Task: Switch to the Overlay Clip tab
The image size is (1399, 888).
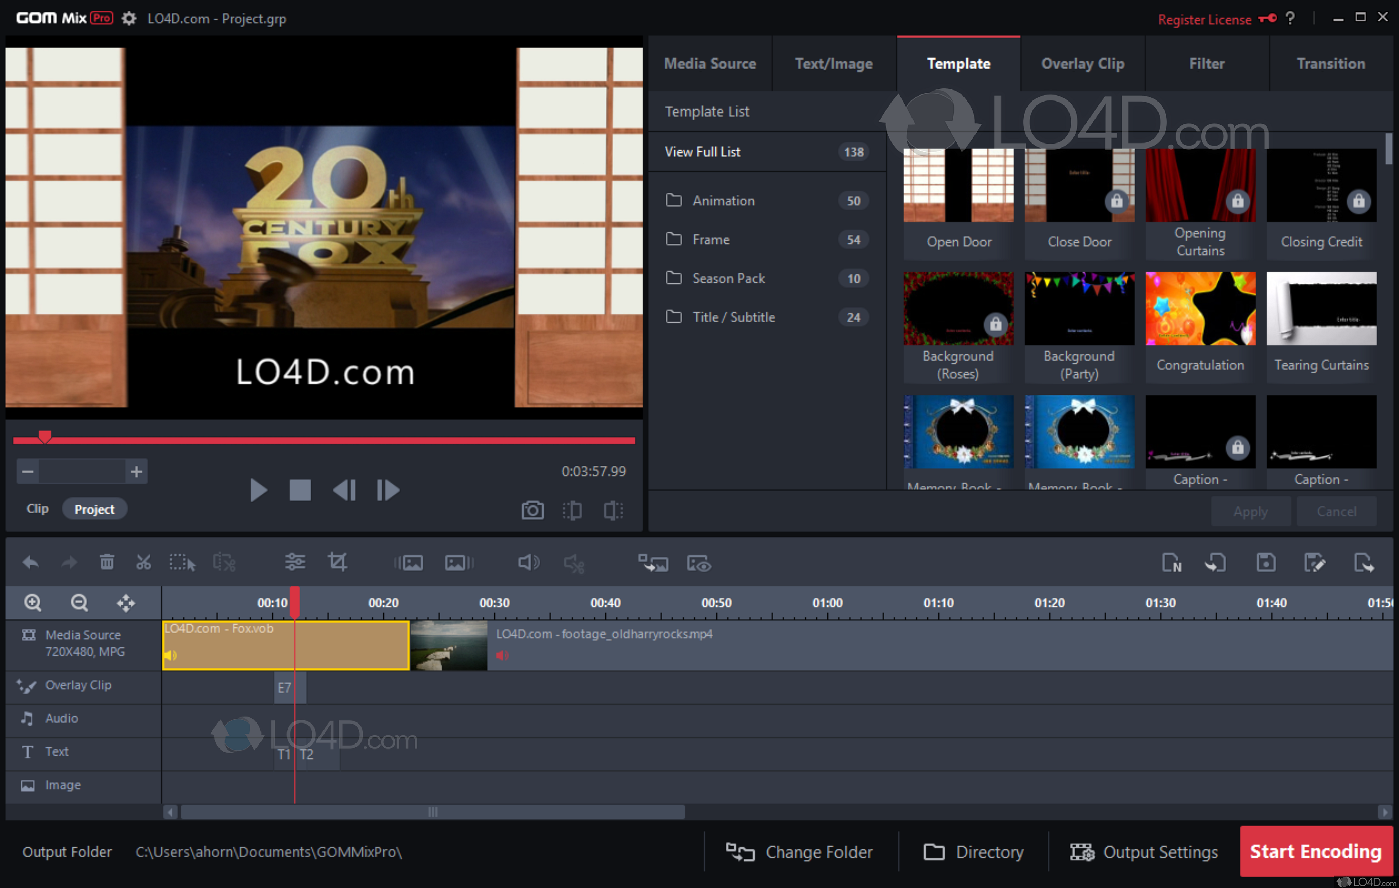Action: point(1082,63)
